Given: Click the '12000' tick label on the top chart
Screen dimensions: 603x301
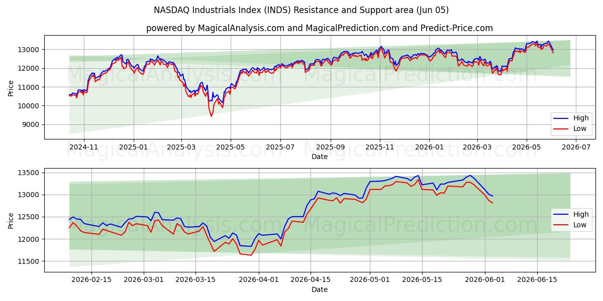Looking at the screenshot, I should (x=29, y=68).
